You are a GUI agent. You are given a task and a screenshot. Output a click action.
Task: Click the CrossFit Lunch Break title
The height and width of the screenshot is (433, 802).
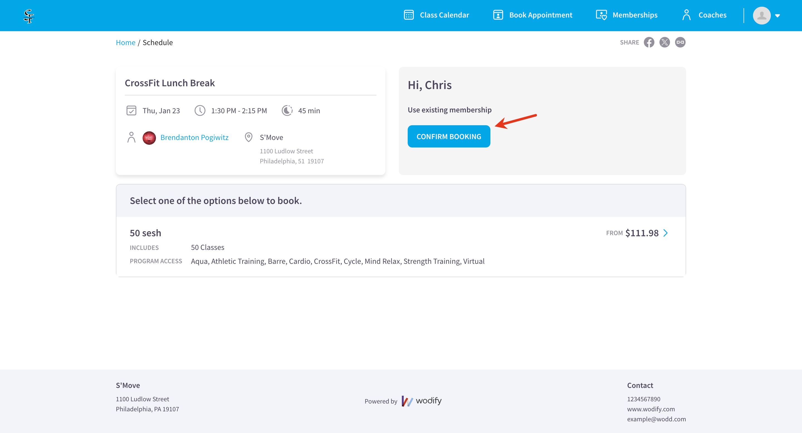170,83
